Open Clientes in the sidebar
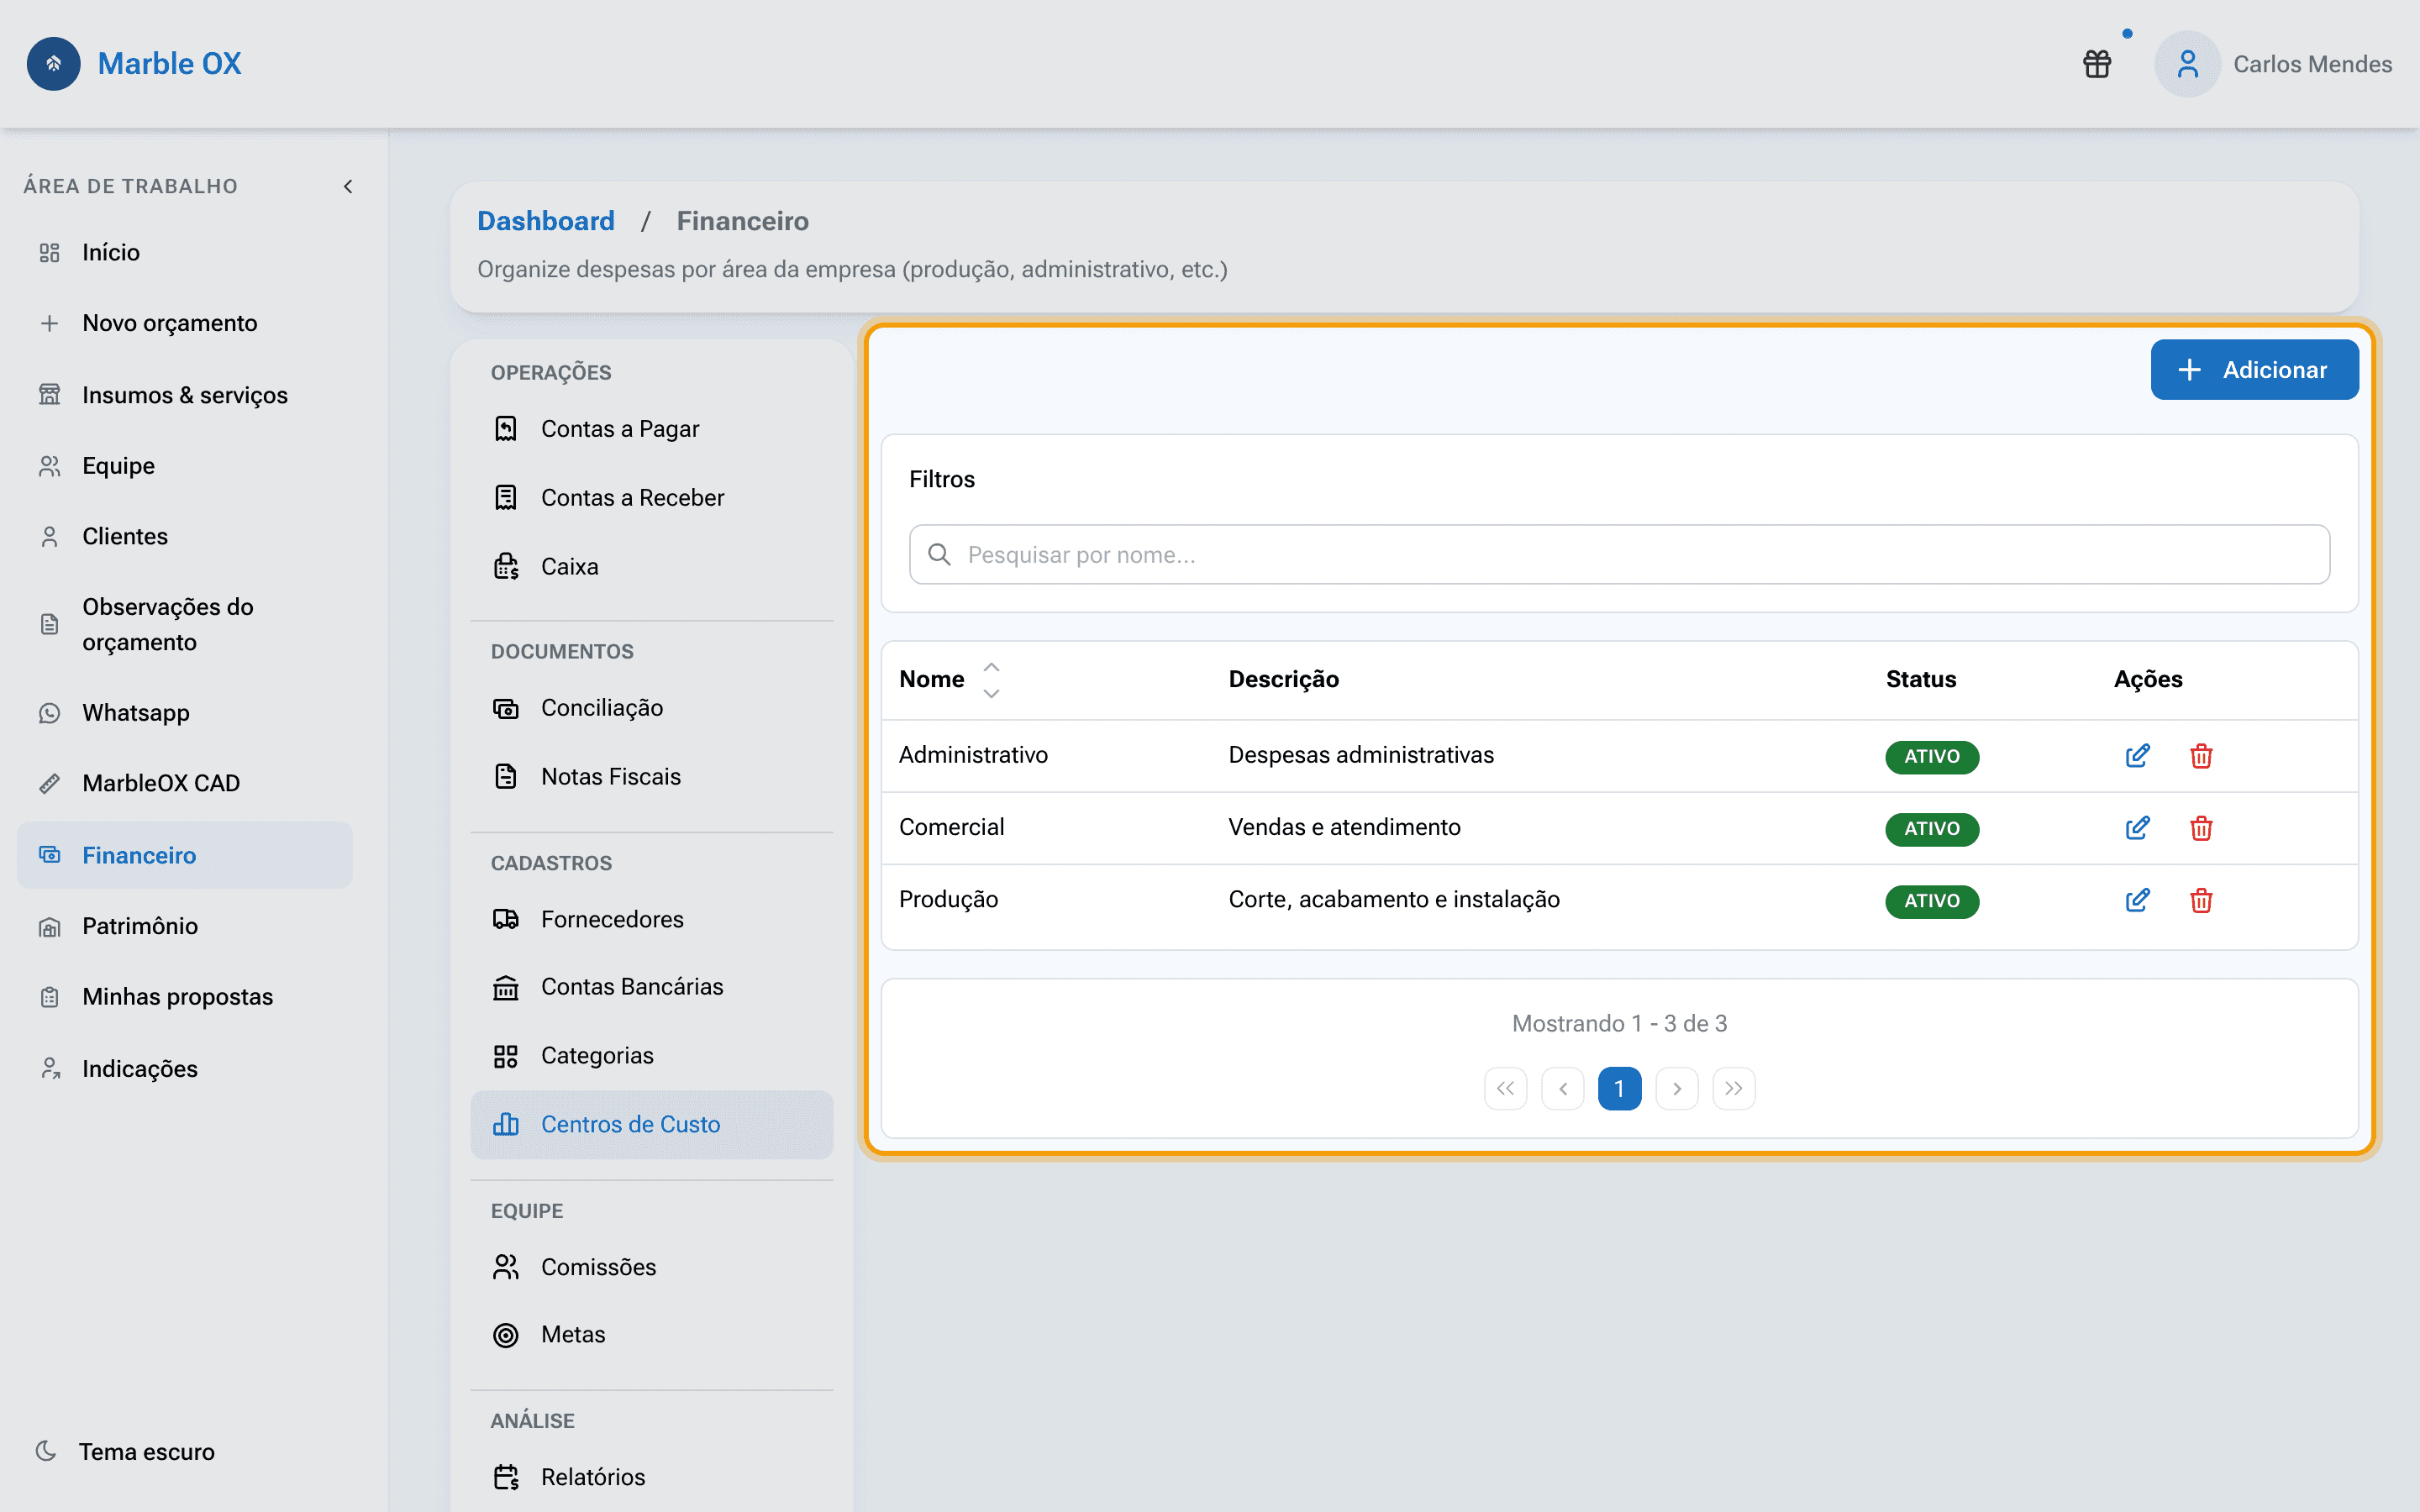The height and width of the screenshot is (1512, 2420). [185, 536]
